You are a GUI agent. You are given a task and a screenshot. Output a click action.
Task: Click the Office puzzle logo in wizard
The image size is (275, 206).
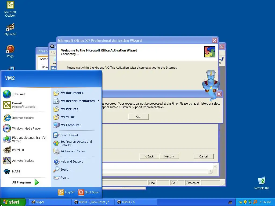(x=209, y=52)
